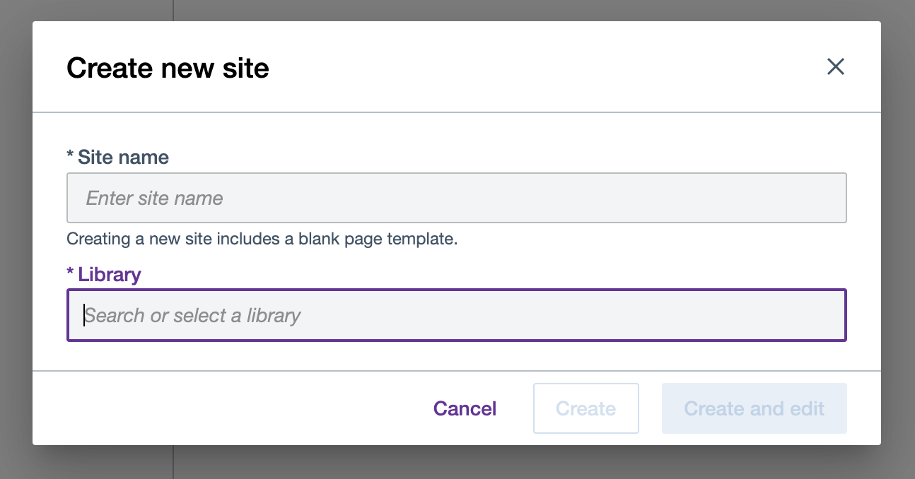The height and width of the screenshot is (479, 915).
Task: Click the blank page template helper text
Action: click(x=262, y=239)
